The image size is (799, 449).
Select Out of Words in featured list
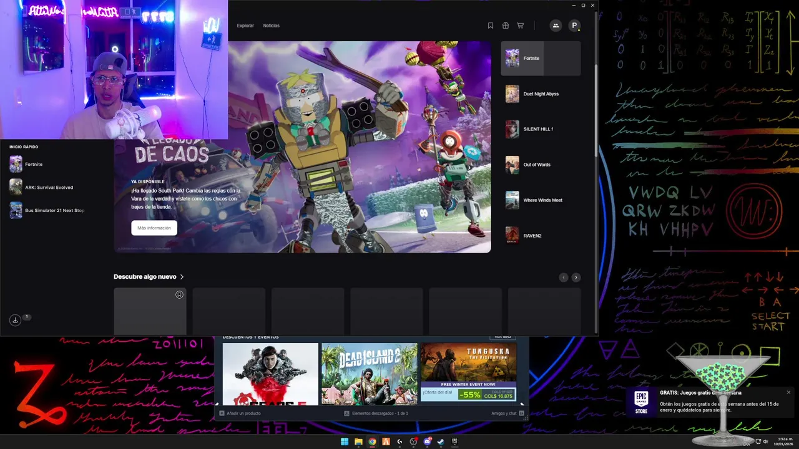541,165
